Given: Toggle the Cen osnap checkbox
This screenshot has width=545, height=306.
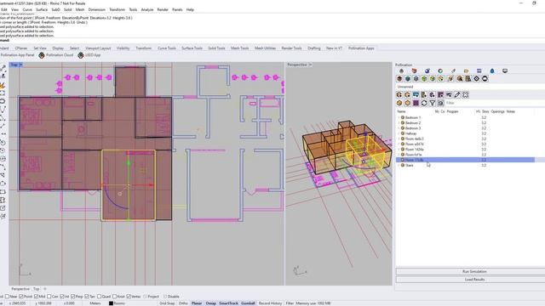Looking at the screenshot, I should (49, 297).
